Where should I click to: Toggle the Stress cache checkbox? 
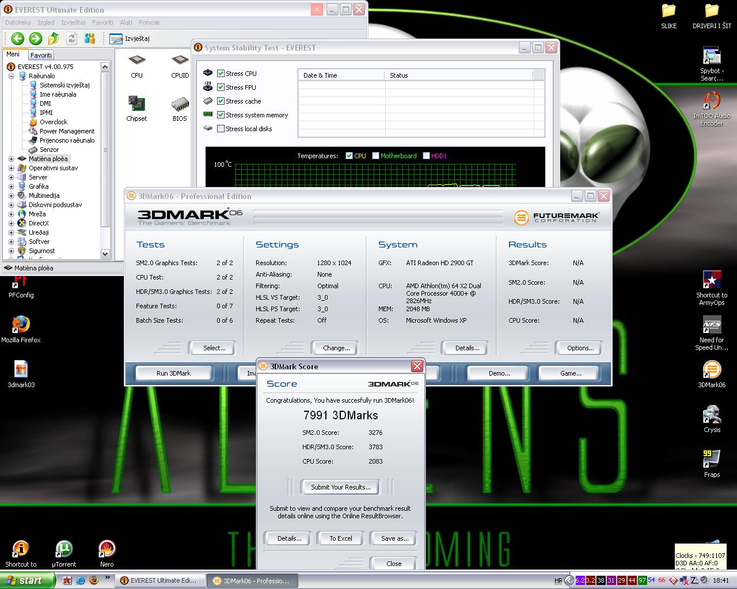(221, 101)
